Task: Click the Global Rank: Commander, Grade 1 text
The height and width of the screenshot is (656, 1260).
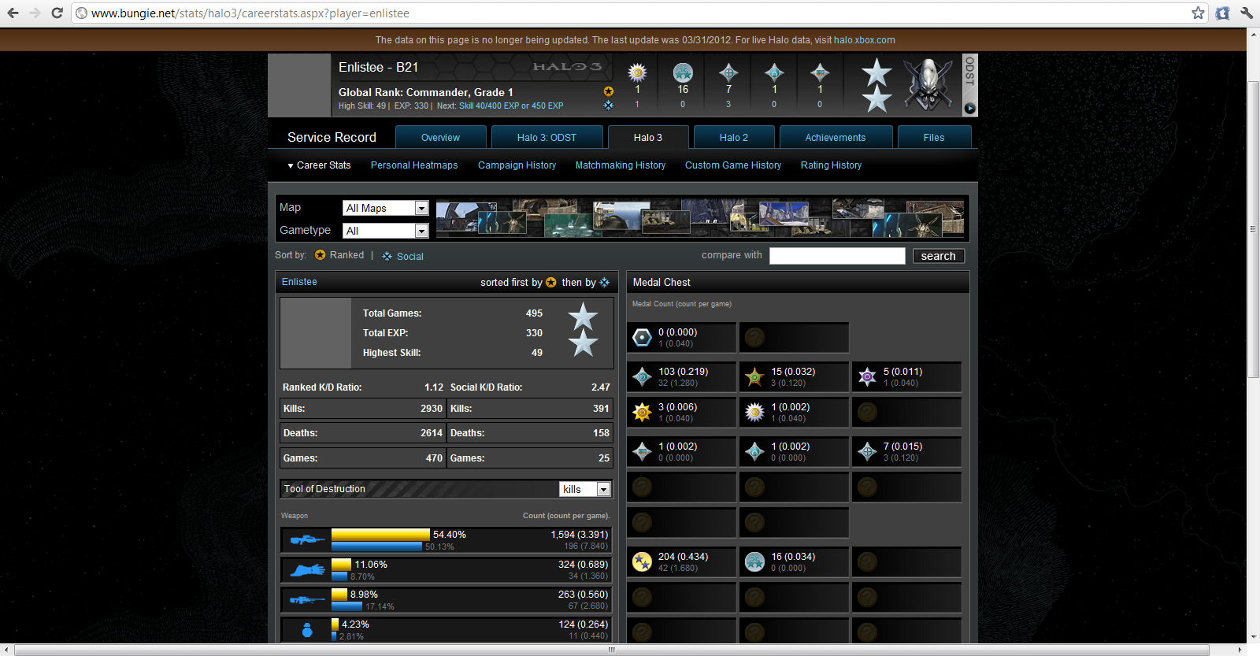Action: tap(426, 92)
